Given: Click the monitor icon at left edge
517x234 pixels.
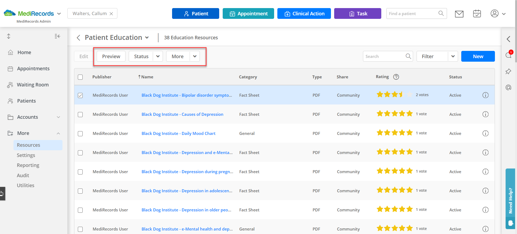Looking at the screenshot, I should coord(2,193).
